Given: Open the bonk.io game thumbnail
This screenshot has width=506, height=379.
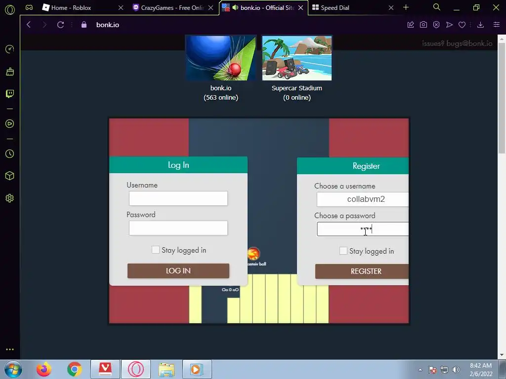Looking at the screenshot, I should (221, 58).
